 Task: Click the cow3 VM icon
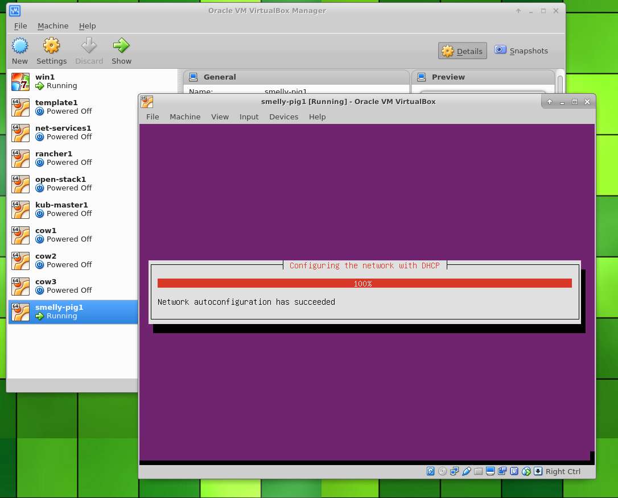click(x=20, y=286)
